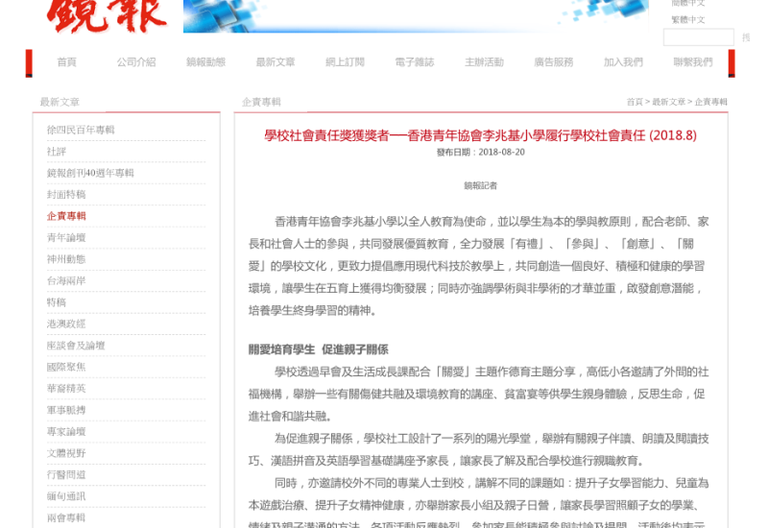Screen dimensions: 768x528
Task: Select 社評 from the sidebar list
Action: [x=57, y=152]
